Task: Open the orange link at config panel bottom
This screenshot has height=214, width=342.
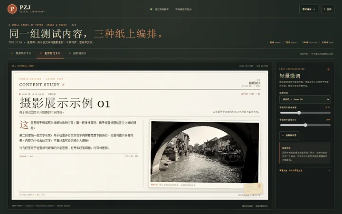Action: tap(291, 171)
